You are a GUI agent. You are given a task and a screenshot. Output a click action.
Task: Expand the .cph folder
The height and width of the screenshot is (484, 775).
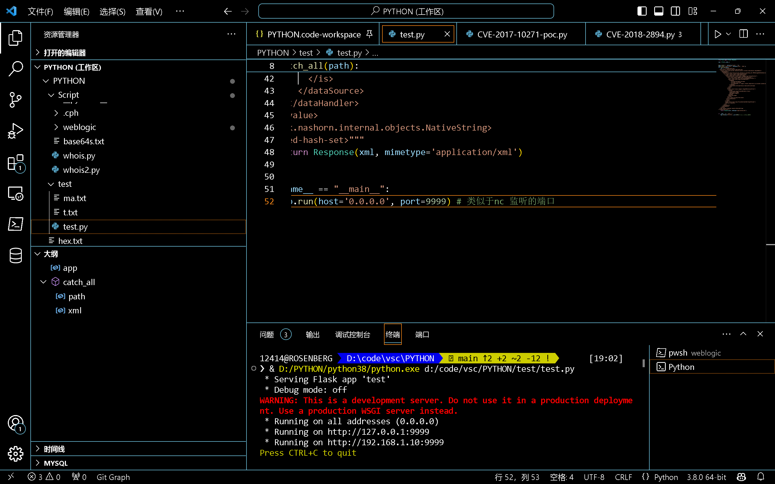[x=56, y=113]
